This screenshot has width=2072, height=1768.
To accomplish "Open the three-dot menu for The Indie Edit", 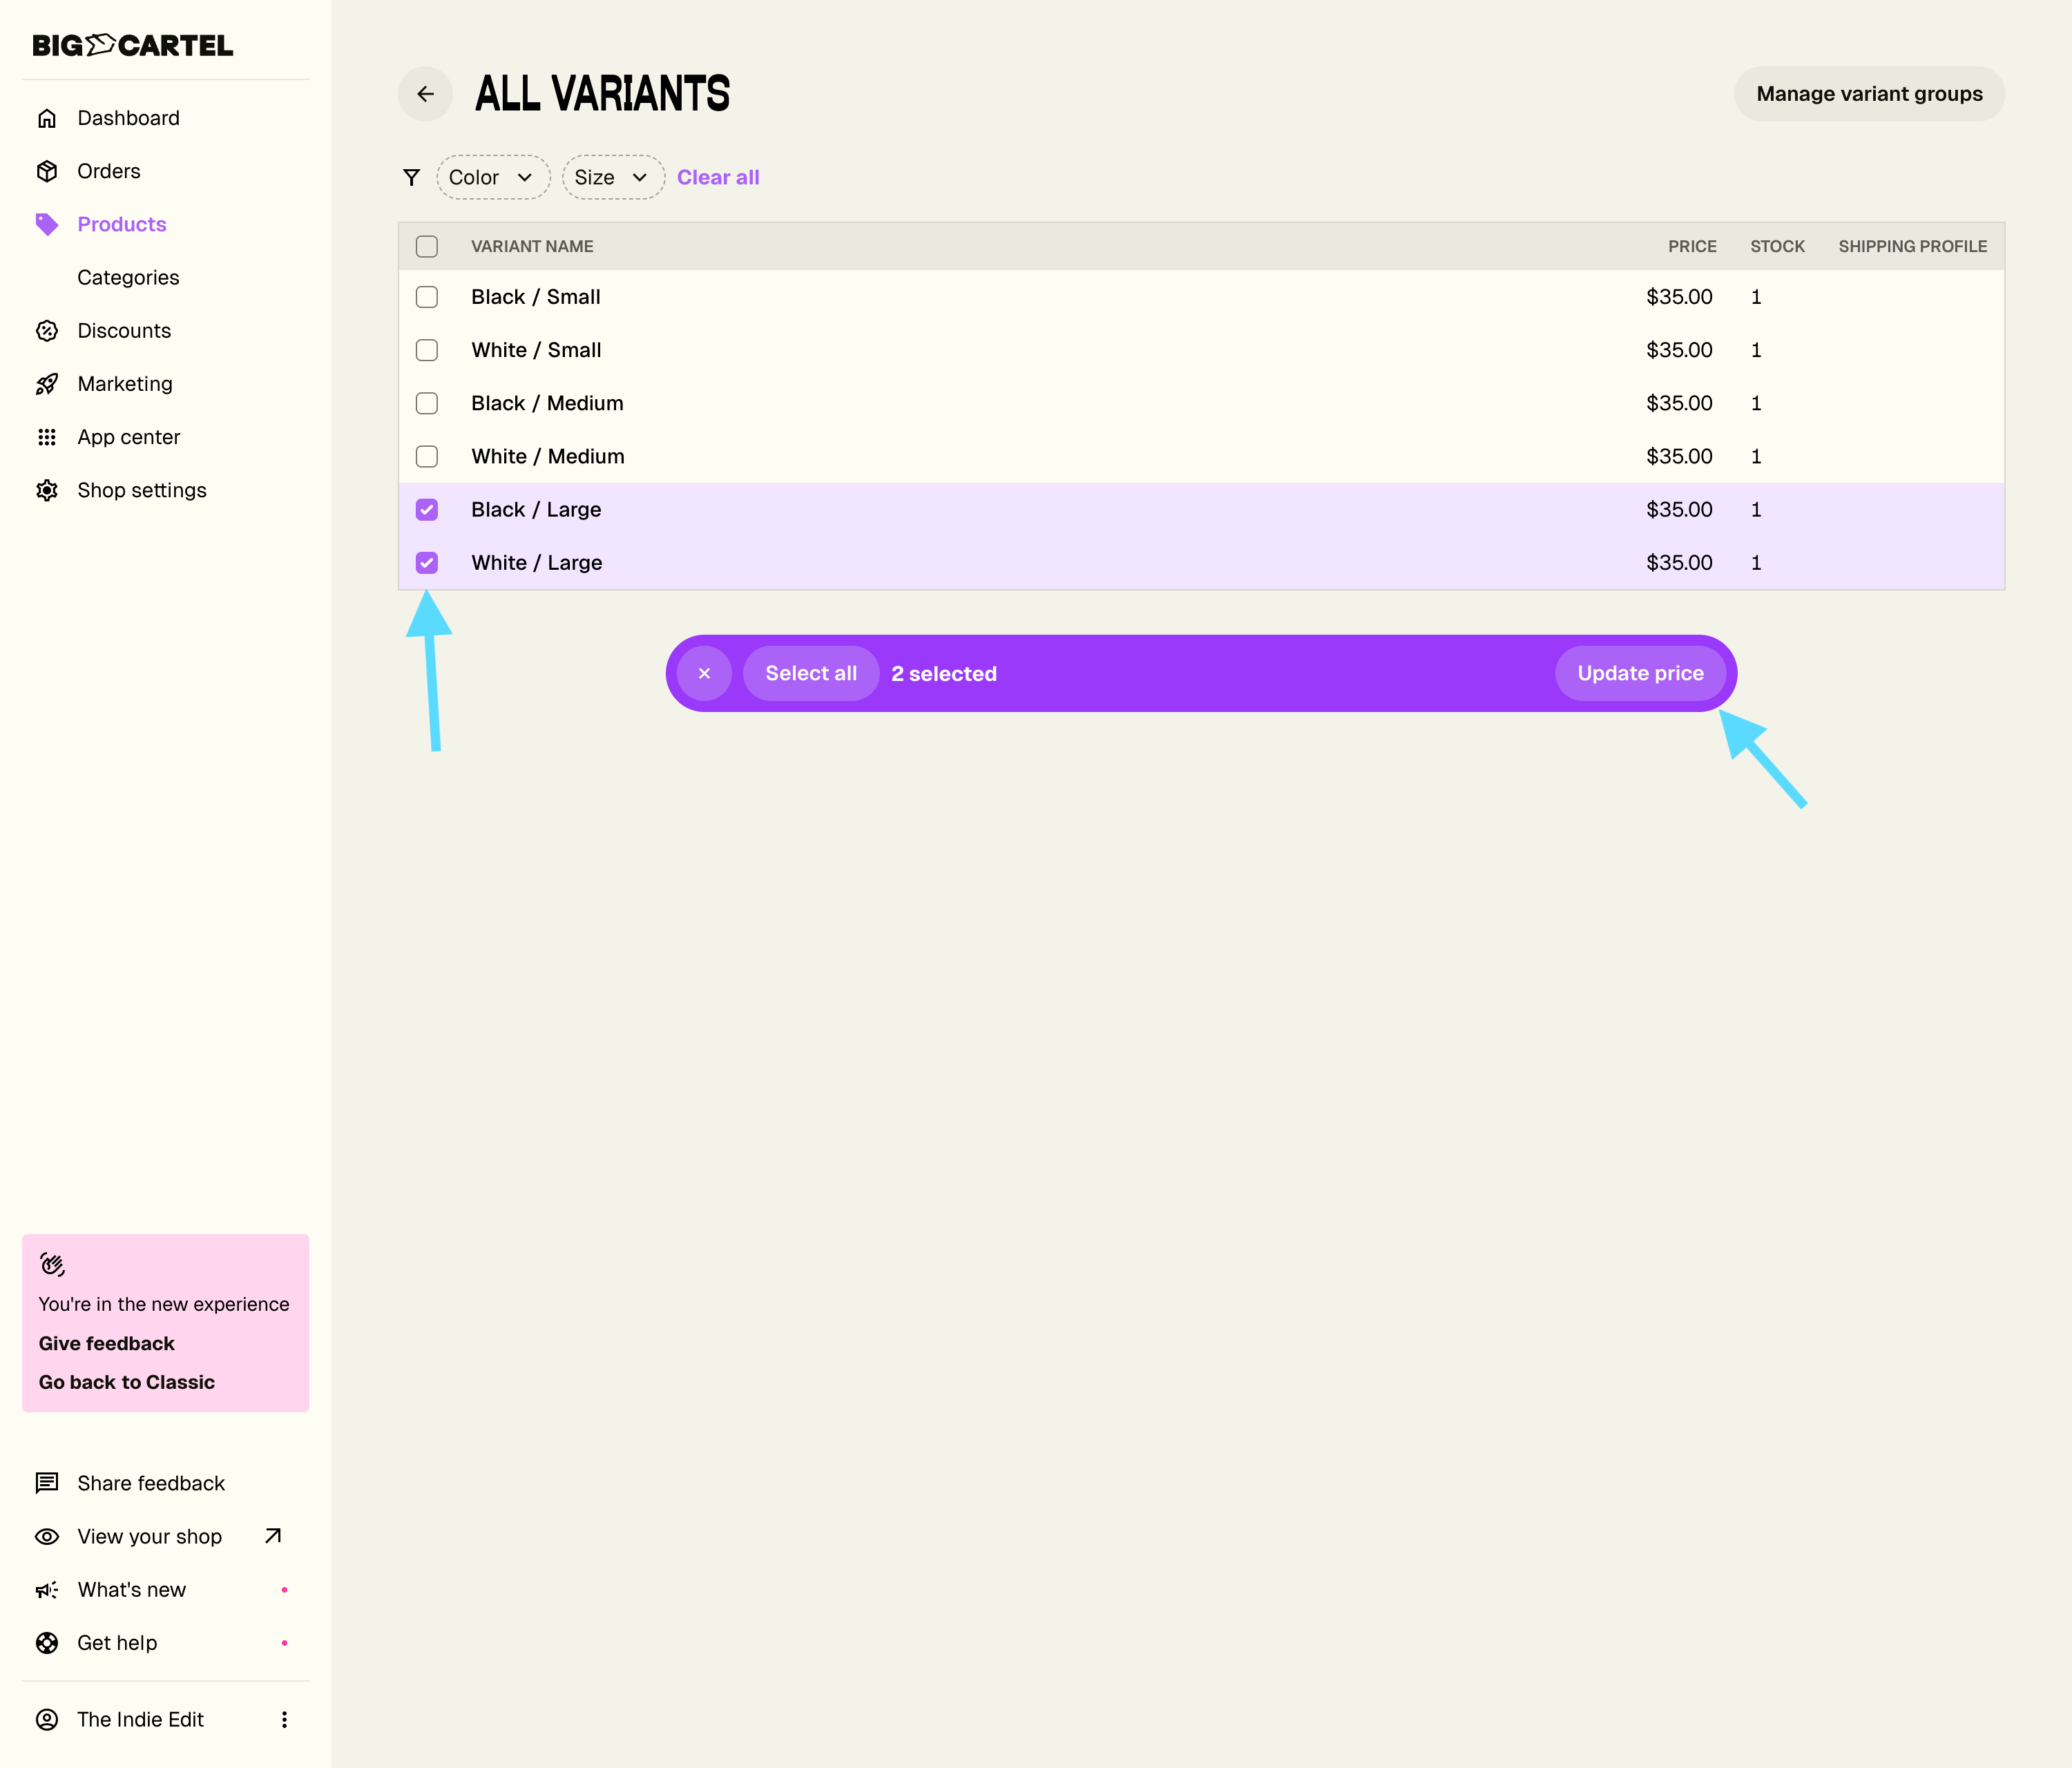I will [x=284, y=1719].
